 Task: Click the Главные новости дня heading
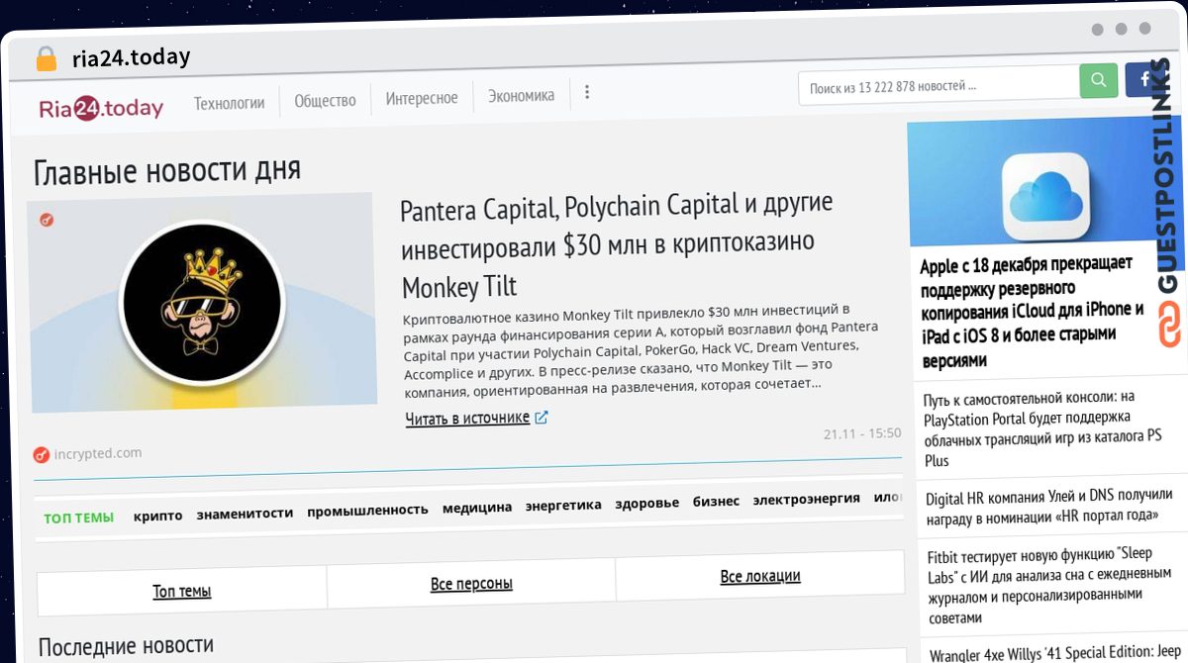point(167,169)
